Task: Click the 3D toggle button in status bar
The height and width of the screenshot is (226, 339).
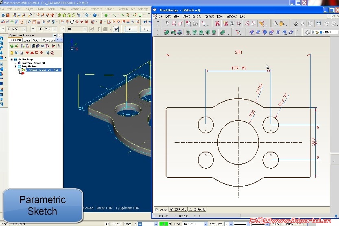Action: [107, 224]
